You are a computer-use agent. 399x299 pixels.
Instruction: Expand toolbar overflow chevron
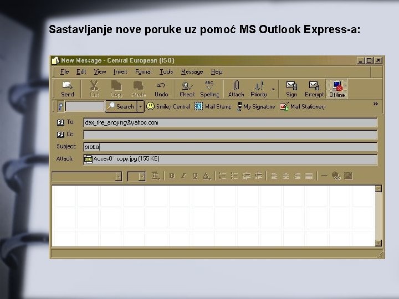376,104
